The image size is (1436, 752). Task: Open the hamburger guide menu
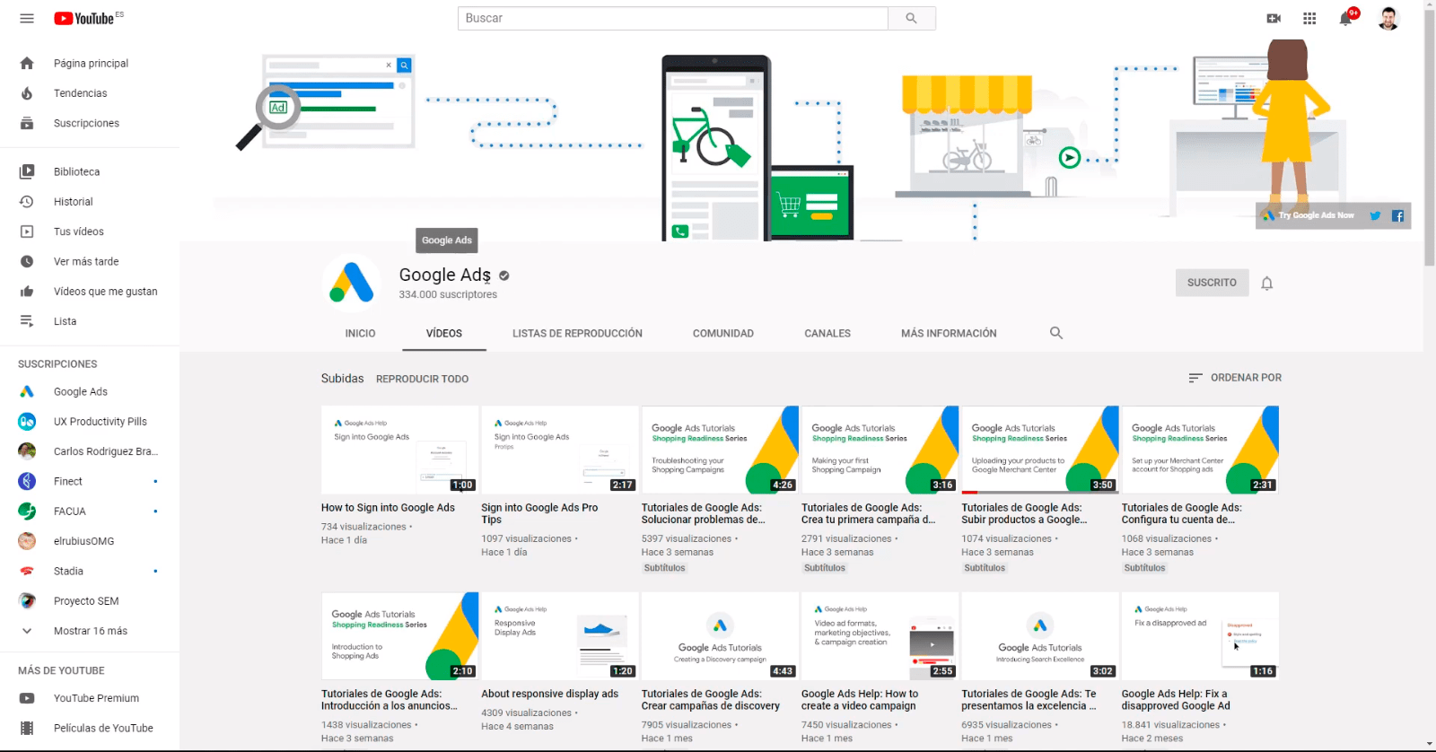tap(27, 18)
